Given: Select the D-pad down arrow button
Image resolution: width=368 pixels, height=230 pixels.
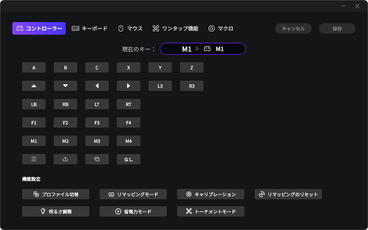Looking at the screenshot, I should pyautogui.click(x=65, y=86).
